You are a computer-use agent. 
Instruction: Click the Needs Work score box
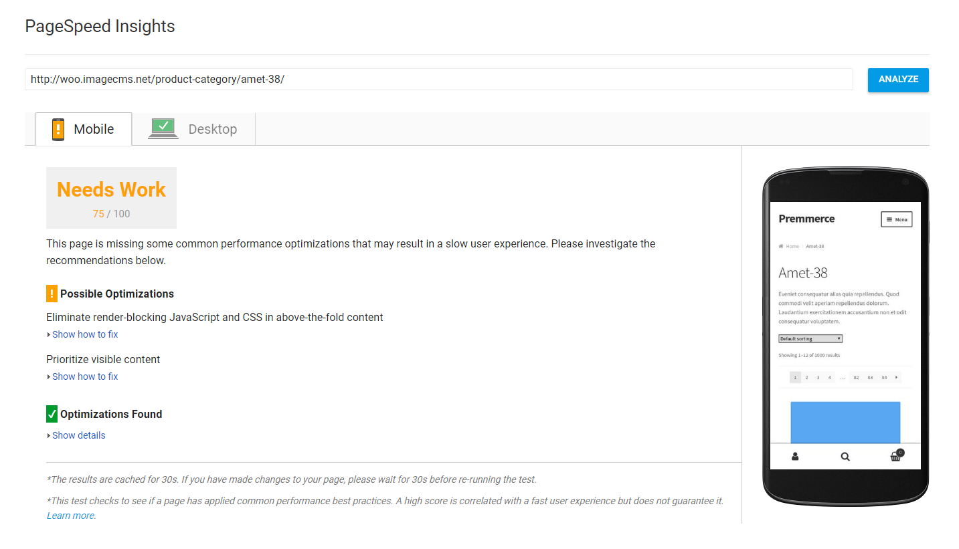click(x=111, y=198)
